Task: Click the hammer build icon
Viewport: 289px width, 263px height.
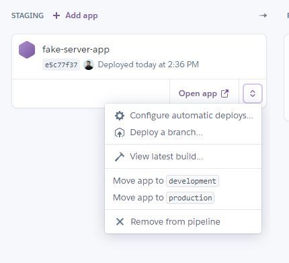Action: click(x=120, y=157)
